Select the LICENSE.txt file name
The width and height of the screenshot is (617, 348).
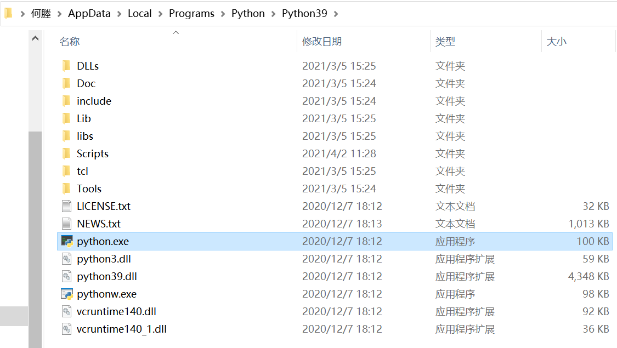104,206
